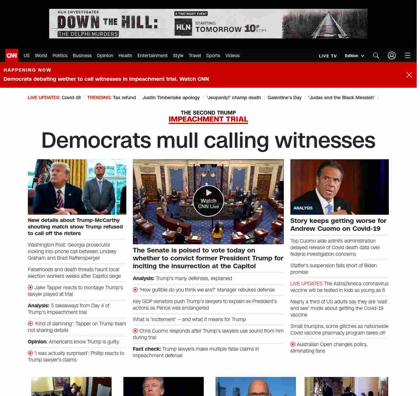The width and height of the screenshot is (420, 396).
Task: Play the Watch CNN Live video
Action: pos(208,201)
